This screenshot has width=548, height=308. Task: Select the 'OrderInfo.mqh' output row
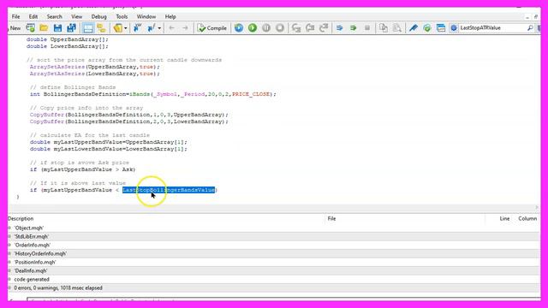pos(274,246)
